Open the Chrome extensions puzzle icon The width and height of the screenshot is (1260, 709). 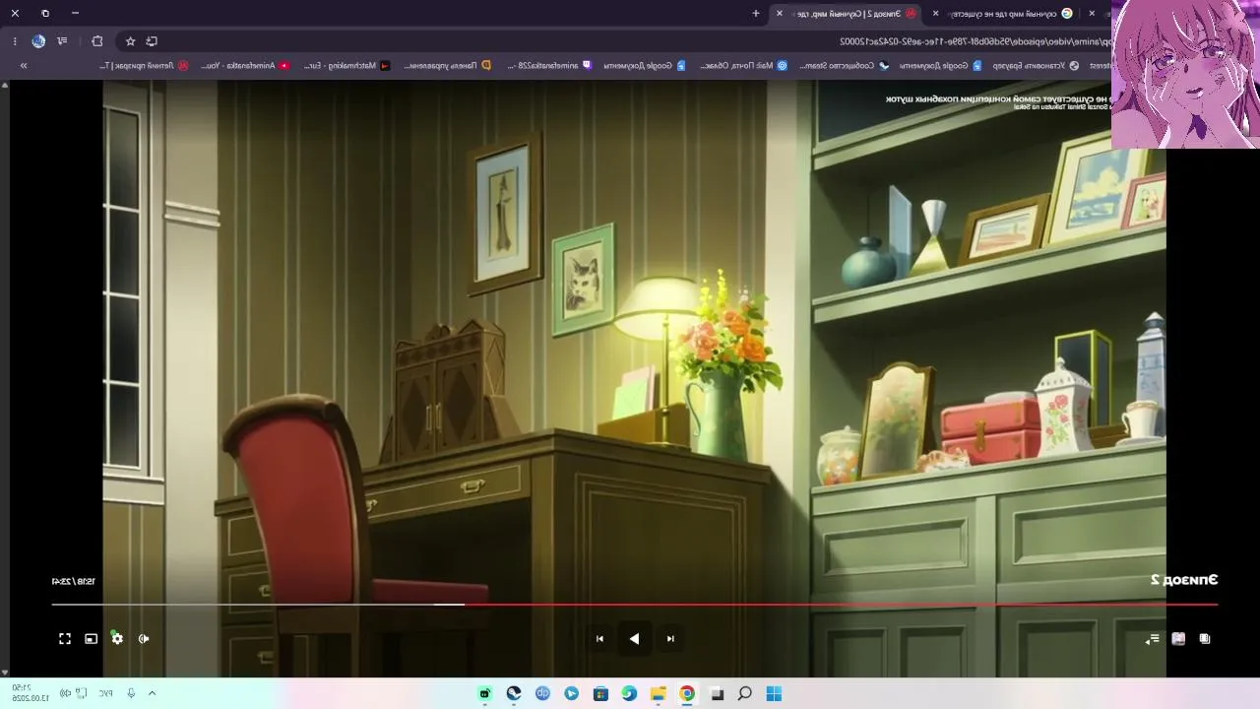pos(96,41)
